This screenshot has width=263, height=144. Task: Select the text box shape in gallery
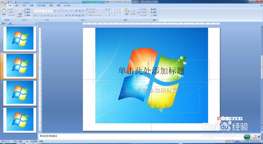106,9
